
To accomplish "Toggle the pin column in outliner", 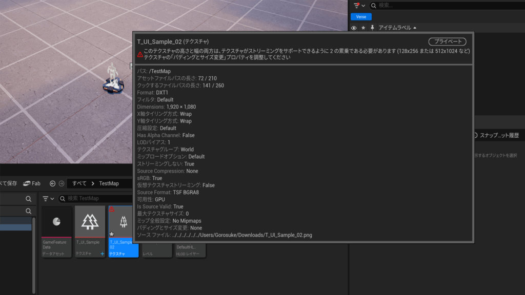I will coord(372,28).
